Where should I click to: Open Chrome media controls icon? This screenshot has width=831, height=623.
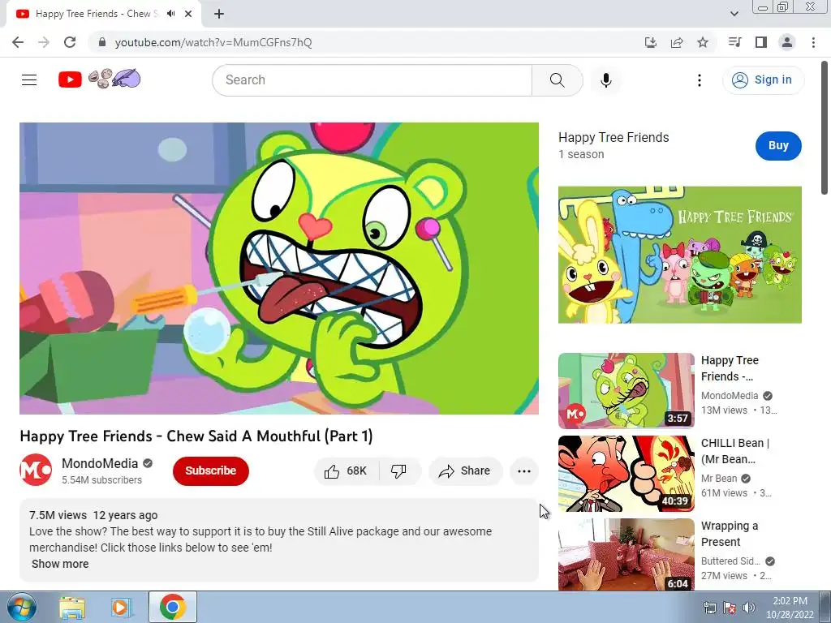734,42
